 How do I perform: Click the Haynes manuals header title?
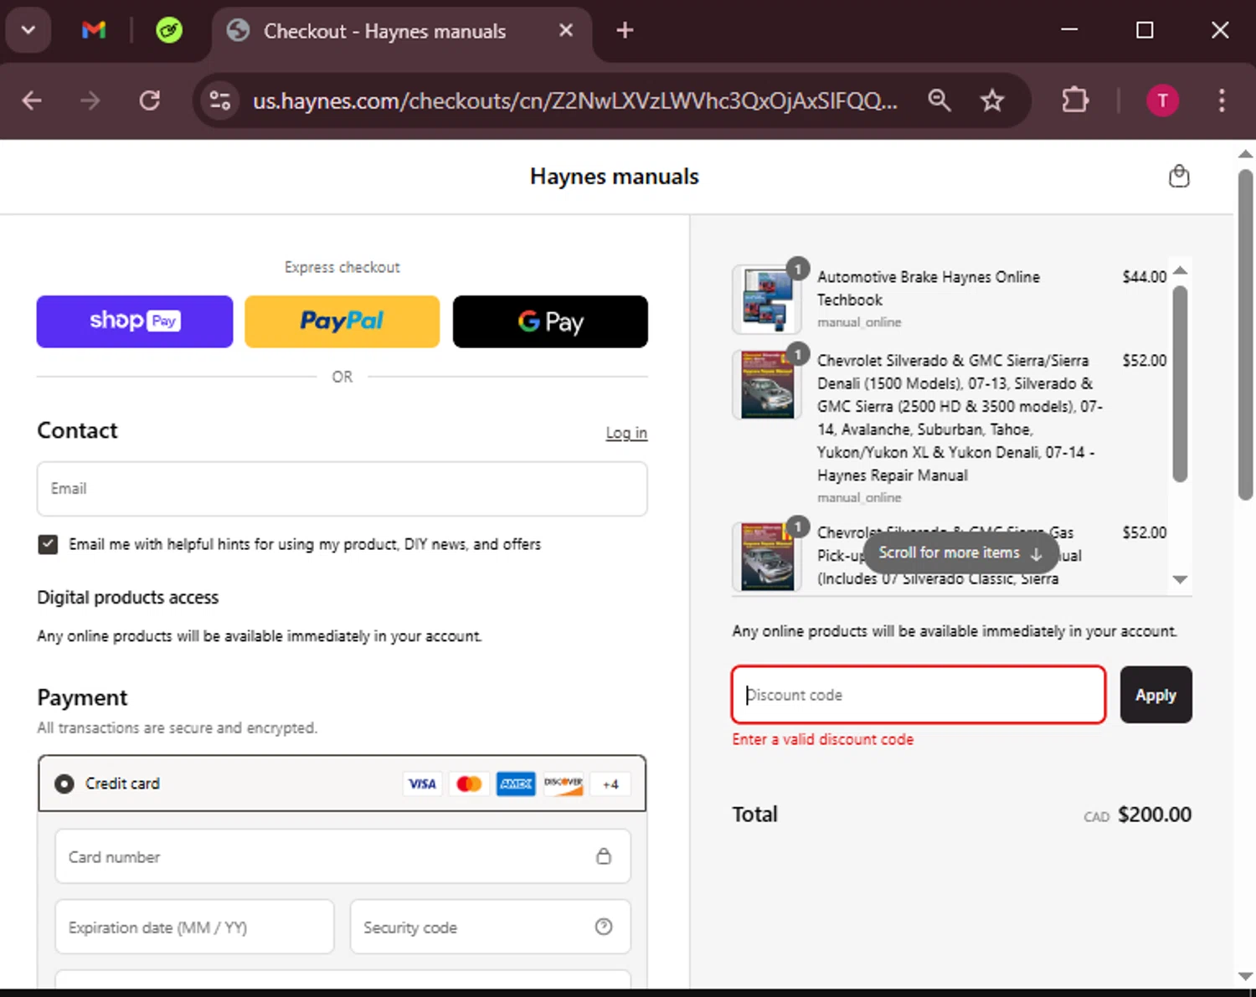(x=614, y=177)
